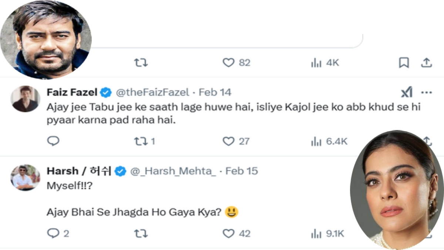Bookmark the top tweet
Screen dimensions: 444x250
click(404, 63)
